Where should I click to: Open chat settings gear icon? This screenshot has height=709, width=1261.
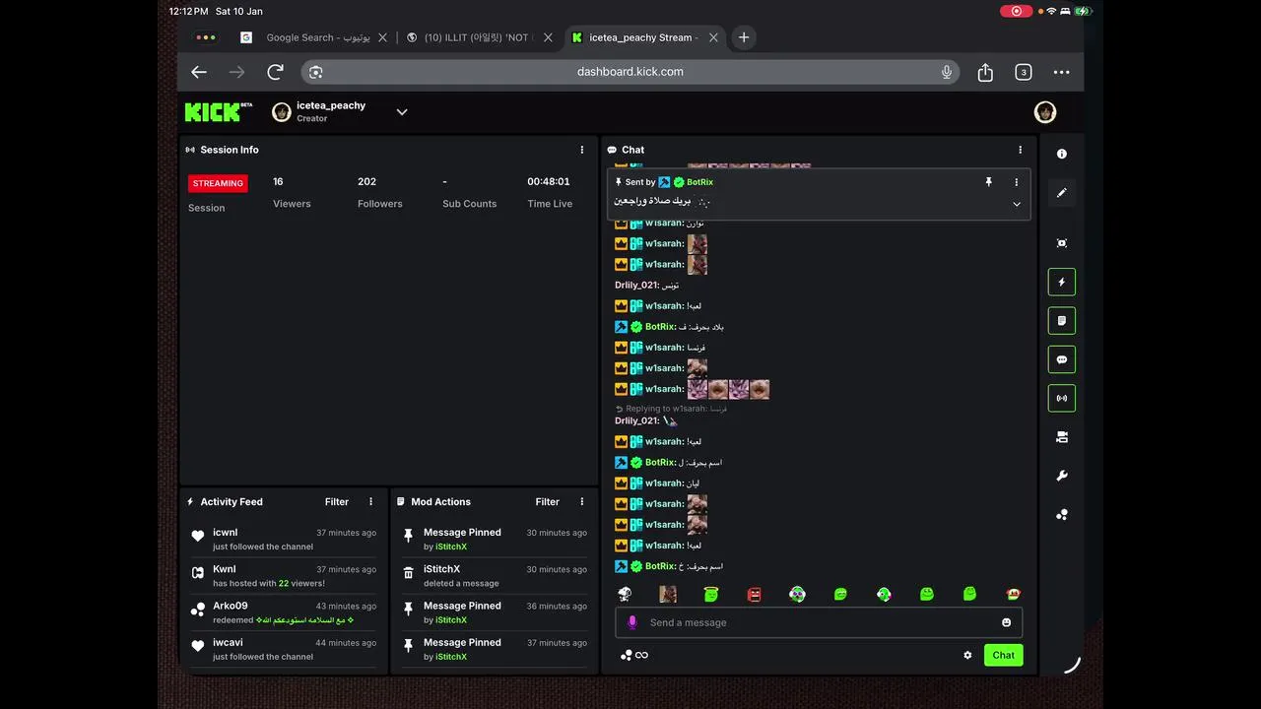click(967, 655)
